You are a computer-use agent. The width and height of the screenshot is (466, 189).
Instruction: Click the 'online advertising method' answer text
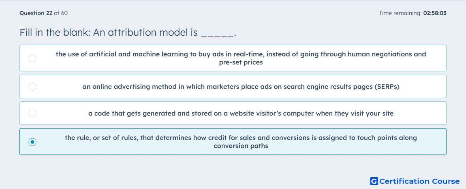click(x=241, y=87)
